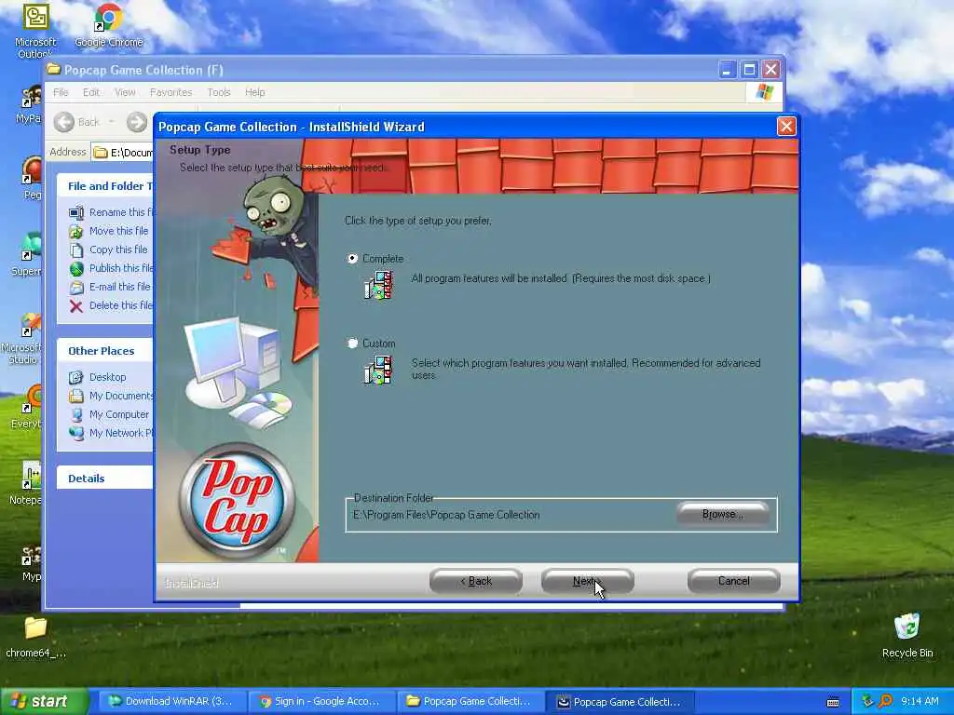This screenshot has height=715, width=954.
Task: Select the Complete setup radio button
Action: tap(352, 259)
